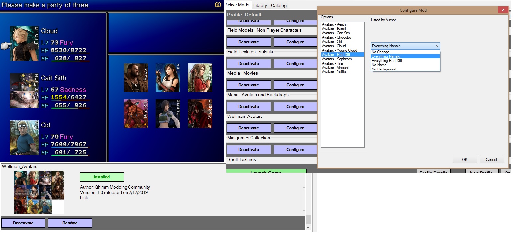
Task: Open the Wolfman_Avatars Readme
Action: coord(70,223)
